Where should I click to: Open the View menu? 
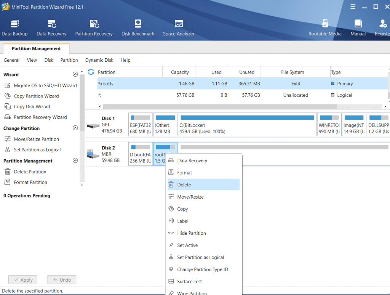[32, 60]
